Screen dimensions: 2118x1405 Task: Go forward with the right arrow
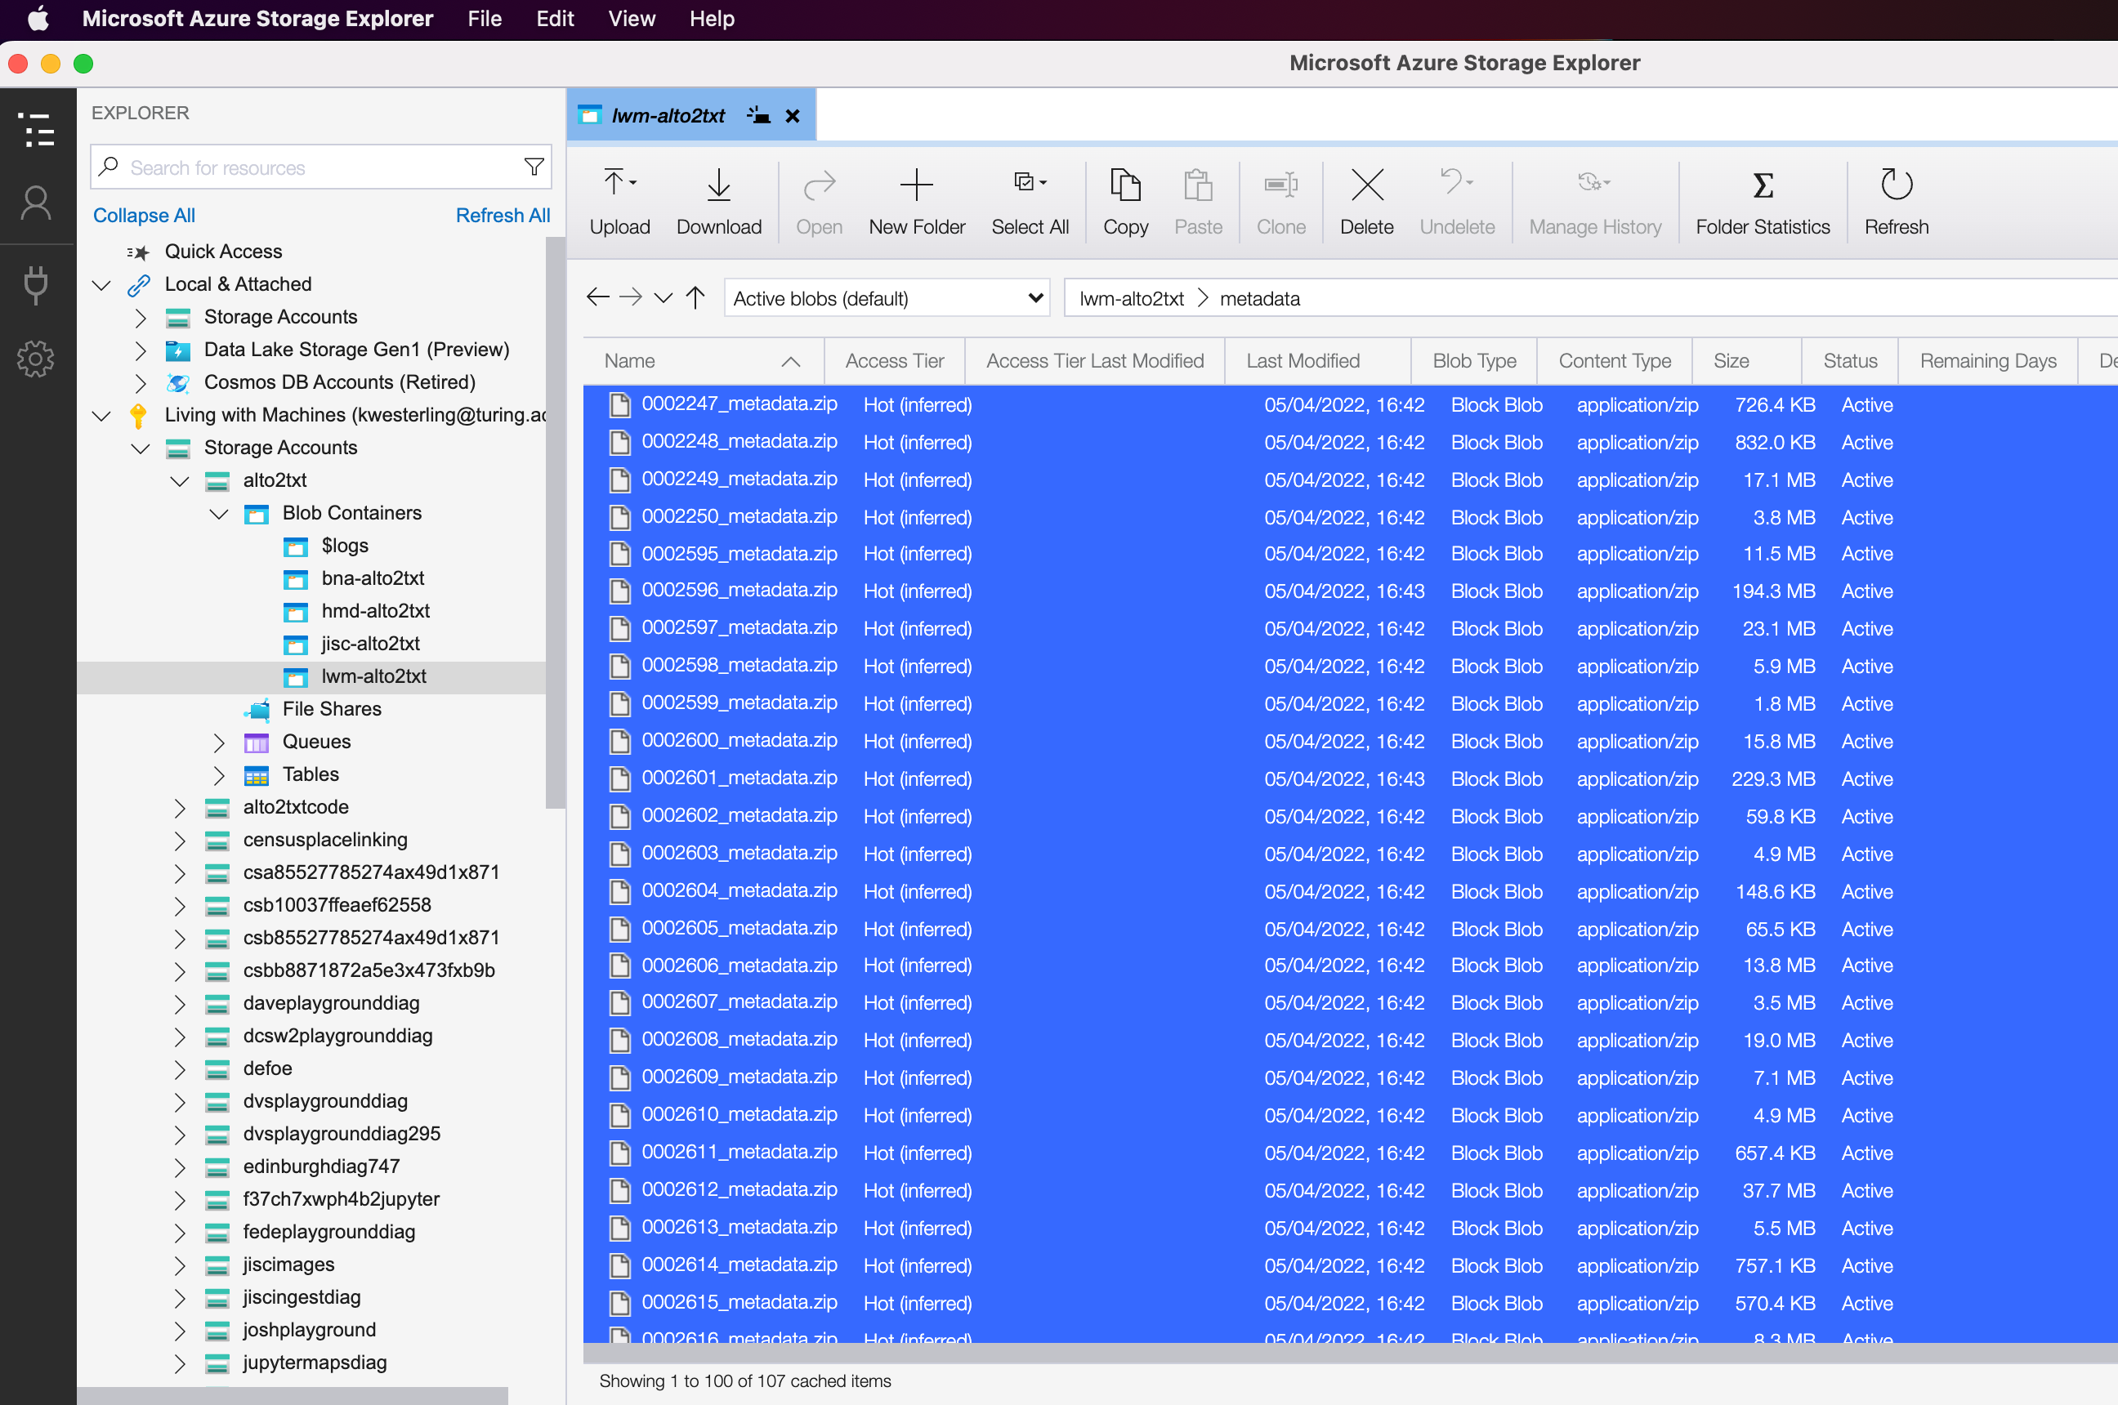tap(631, 297)
